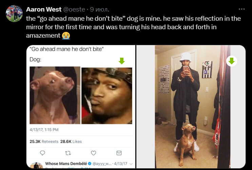
Task: Open the three-dot more options menu
Action: click(x=241, y=9)
